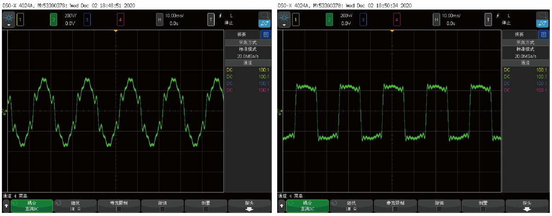The image size is (552, 216).
Task: Click the pink channel 4 button on right oscilloscope
Action: pyautogui.click(x=396, y=20)
